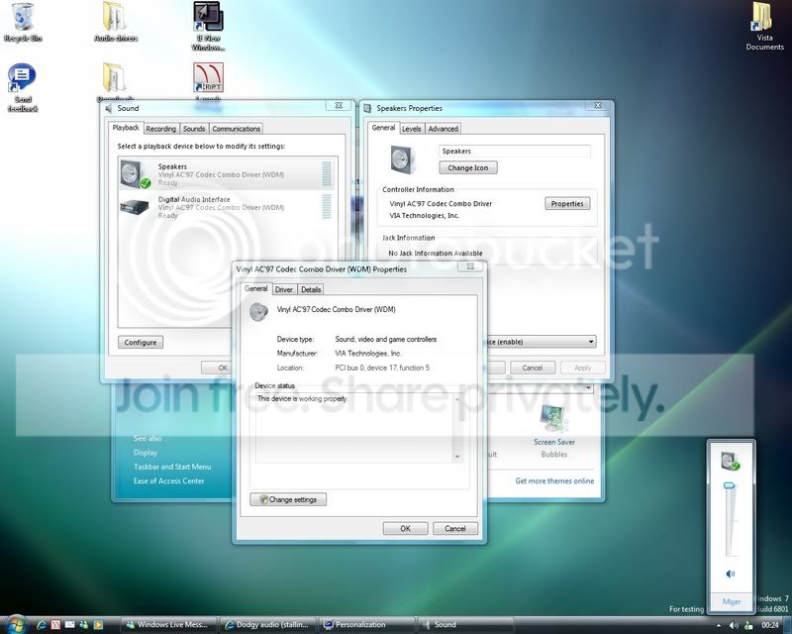Switch to Dodgy audio IE taskbar button
The height and width of the screenshot is (634, 792).
point(267,625)
